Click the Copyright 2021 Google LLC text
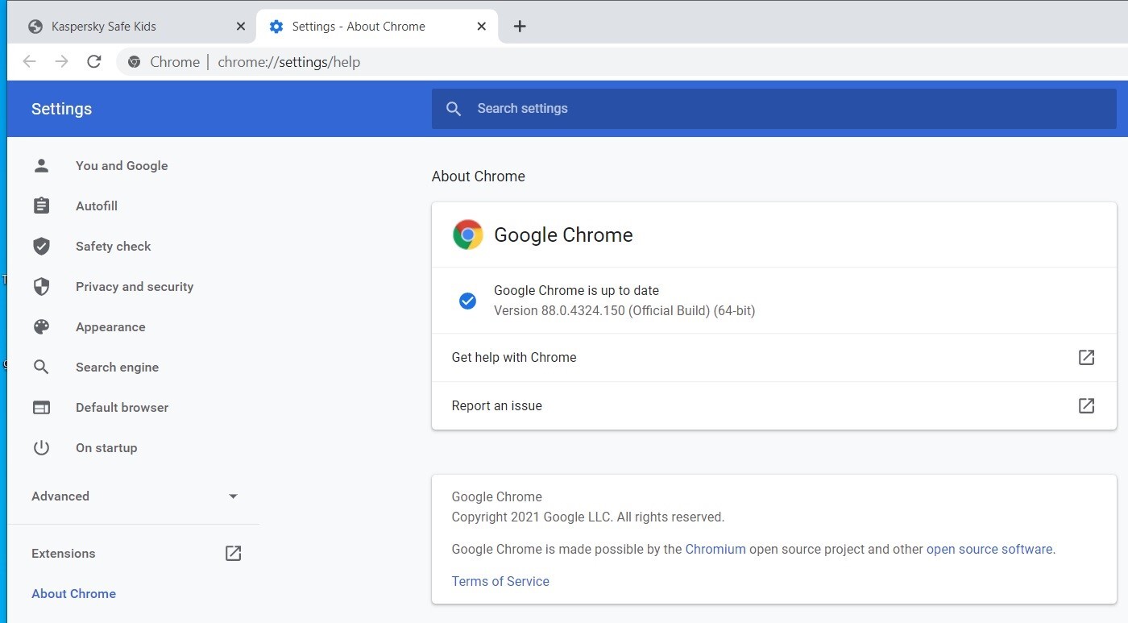Screen dimensions: 1128x623 point(588,517)
